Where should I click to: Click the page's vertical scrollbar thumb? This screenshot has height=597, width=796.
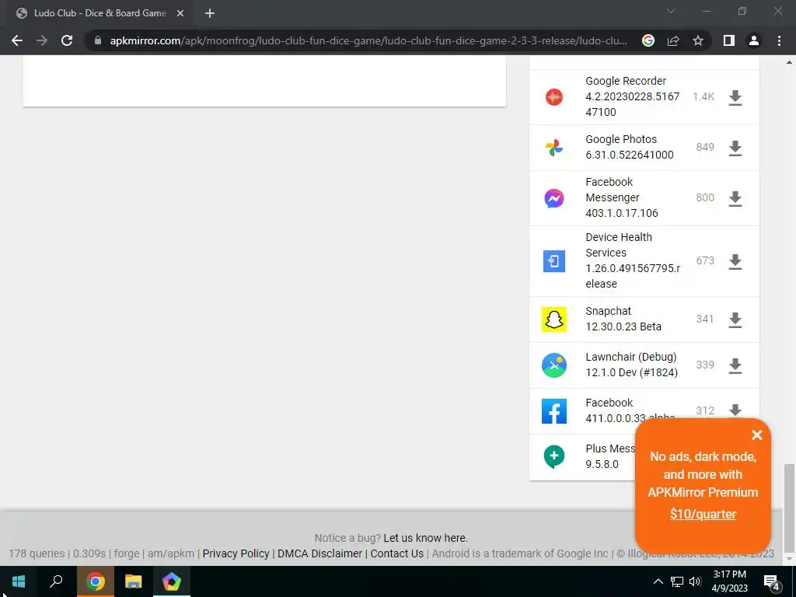(789, 507)
